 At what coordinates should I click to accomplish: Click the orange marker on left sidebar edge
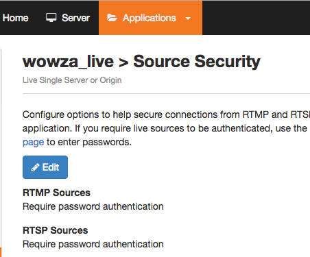pyautogui.click(x=1, y=252)
